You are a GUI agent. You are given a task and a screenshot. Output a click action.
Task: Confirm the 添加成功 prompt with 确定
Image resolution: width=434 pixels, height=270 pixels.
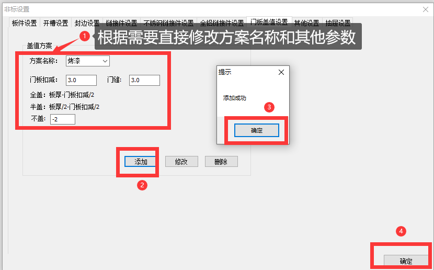[x=257, y=130]
